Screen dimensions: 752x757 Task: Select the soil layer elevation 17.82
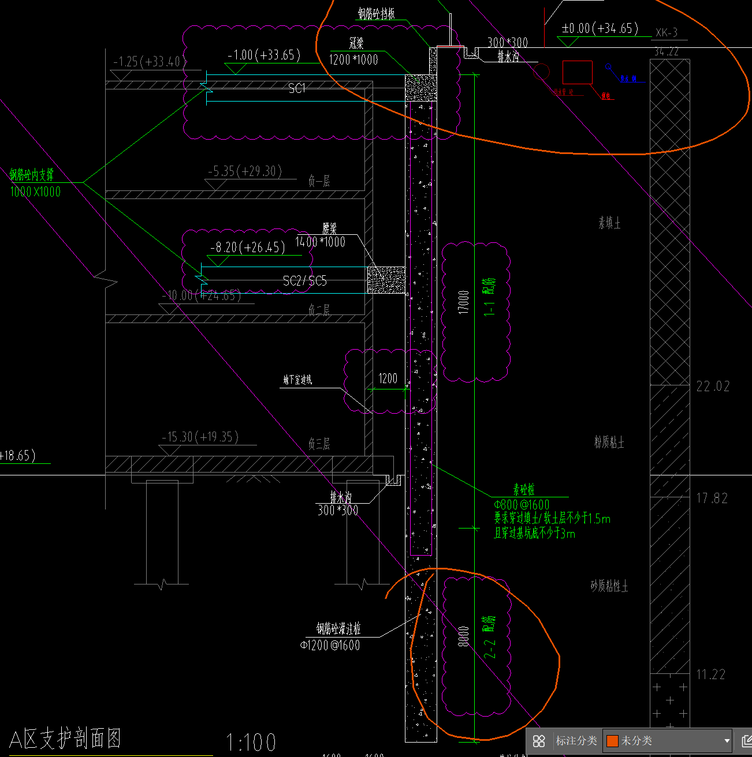[x=712, y=498]
